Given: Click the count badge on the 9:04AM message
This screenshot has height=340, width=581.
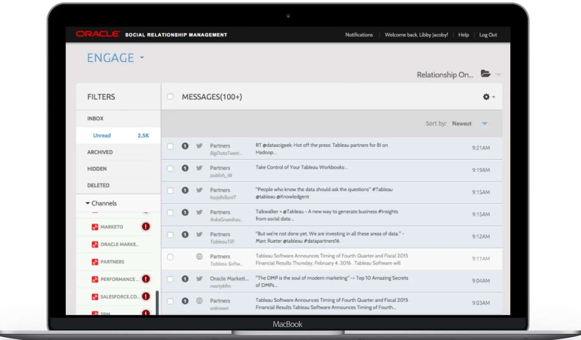Looking at the screenshot, I should [185, 279].
